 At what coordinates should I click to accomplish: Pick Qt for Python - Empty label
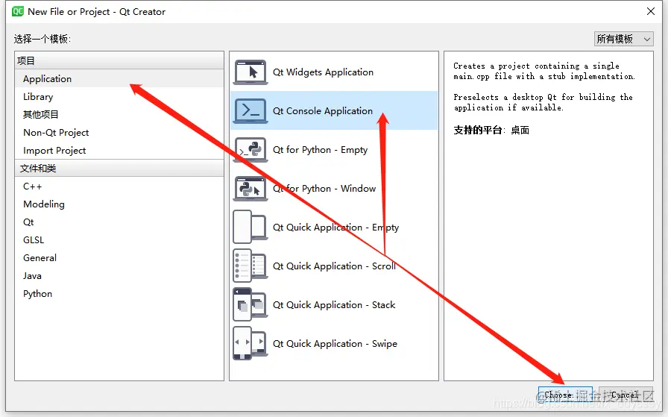320,150
